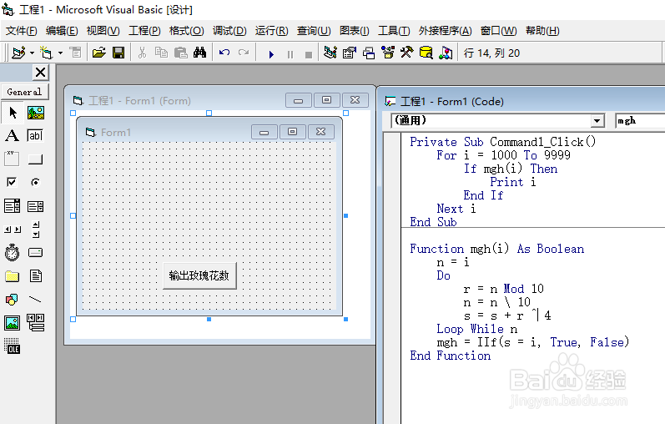The width and height of the screenshot is (665, 424).
Task: Click the Paste clipboard icon
Action: click(x=181, y=53)
